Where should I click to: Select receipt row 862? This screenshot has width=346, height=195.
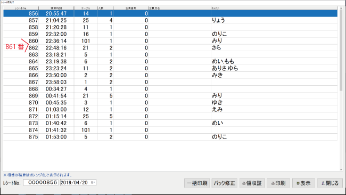pyautogui.click(x=170, y=48)
